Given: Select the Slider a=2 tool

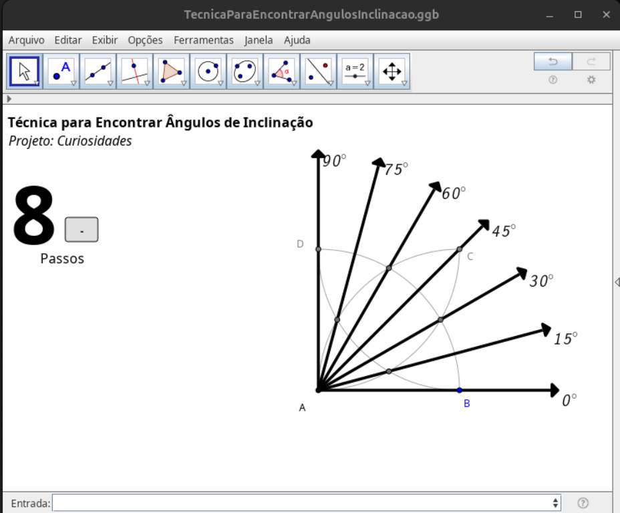Looking at the screenshot, I should coord(355,71).
